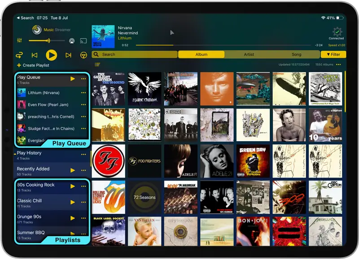
Task: Play the Classic Chill playlist
Action: coord(73,202)
